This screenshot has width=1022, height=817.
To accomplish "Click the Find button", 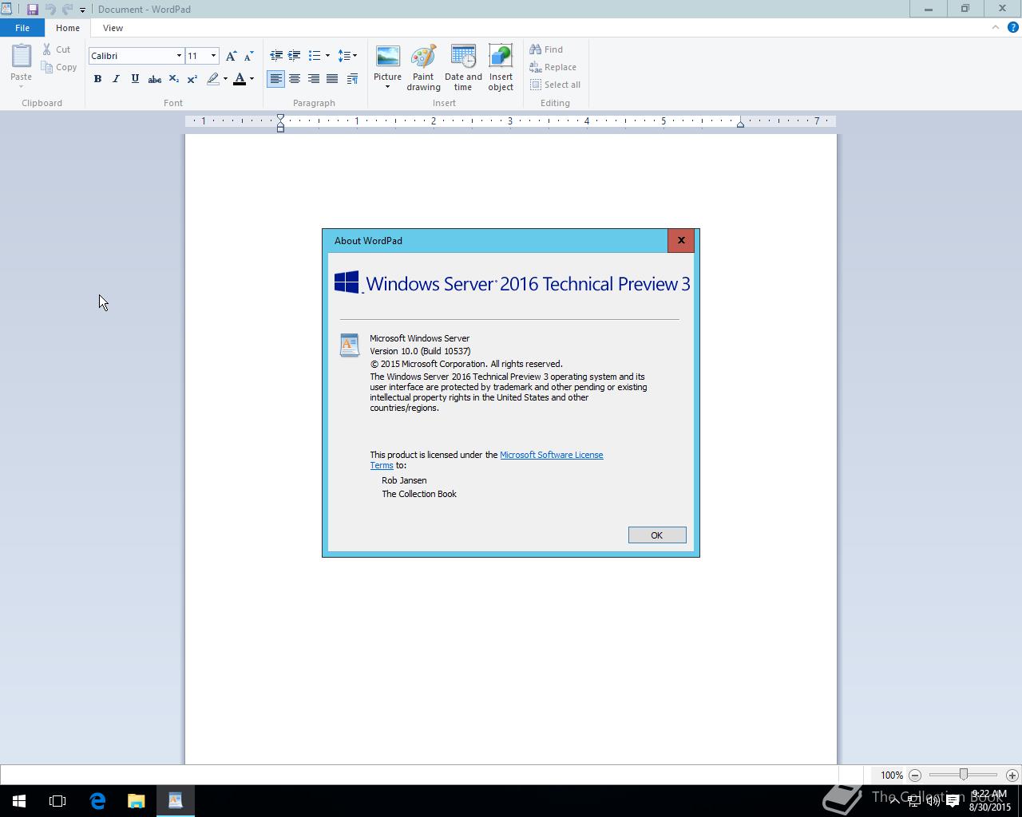I will (x=546, y=49).
